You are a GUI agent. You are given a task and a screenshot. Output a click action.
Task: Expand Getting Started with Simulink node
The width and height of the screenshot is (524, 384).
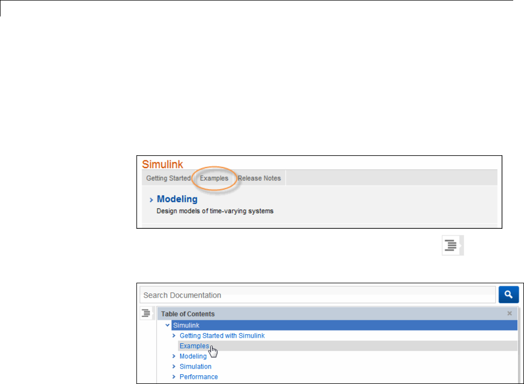pos(174,336)
